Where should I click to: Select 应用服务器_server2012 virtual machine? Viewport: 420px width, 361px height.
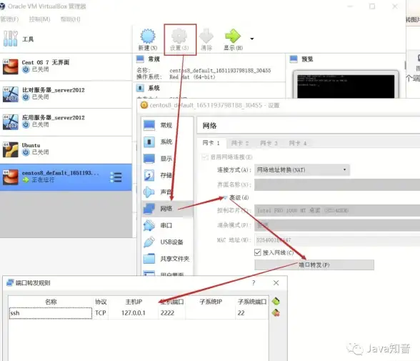66,122
